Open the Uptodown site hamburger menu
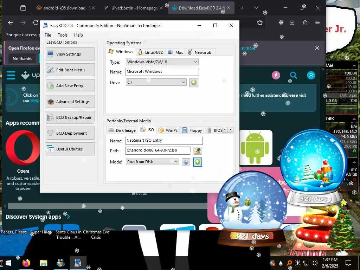Viewport: 360px width, 270px height. point(11,75)
